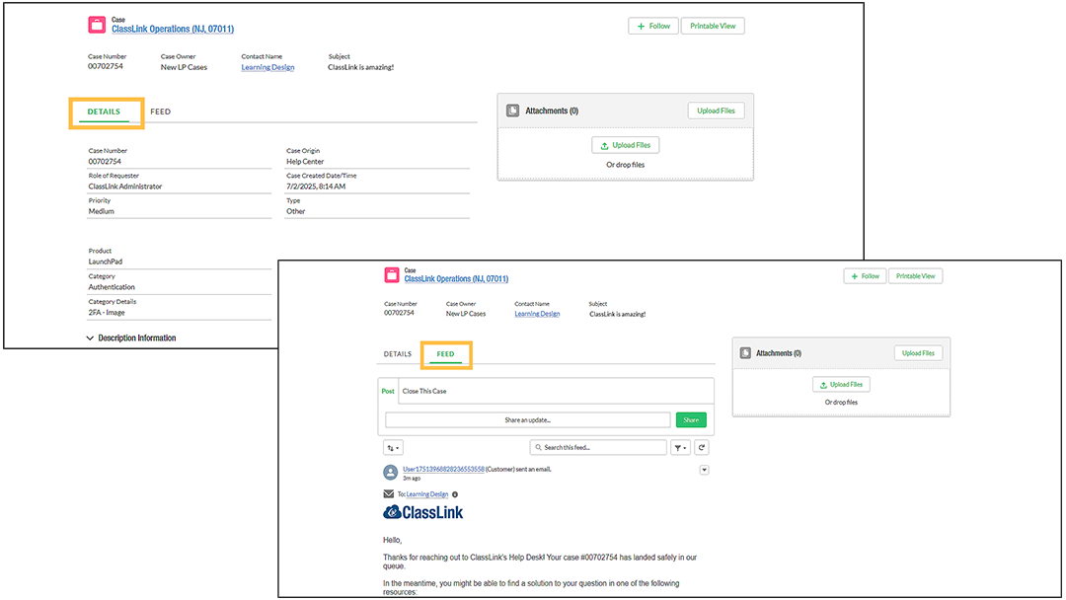Open the feed filter dropdown
Screen dimensions: 1066x600
[x=680, y=447]
